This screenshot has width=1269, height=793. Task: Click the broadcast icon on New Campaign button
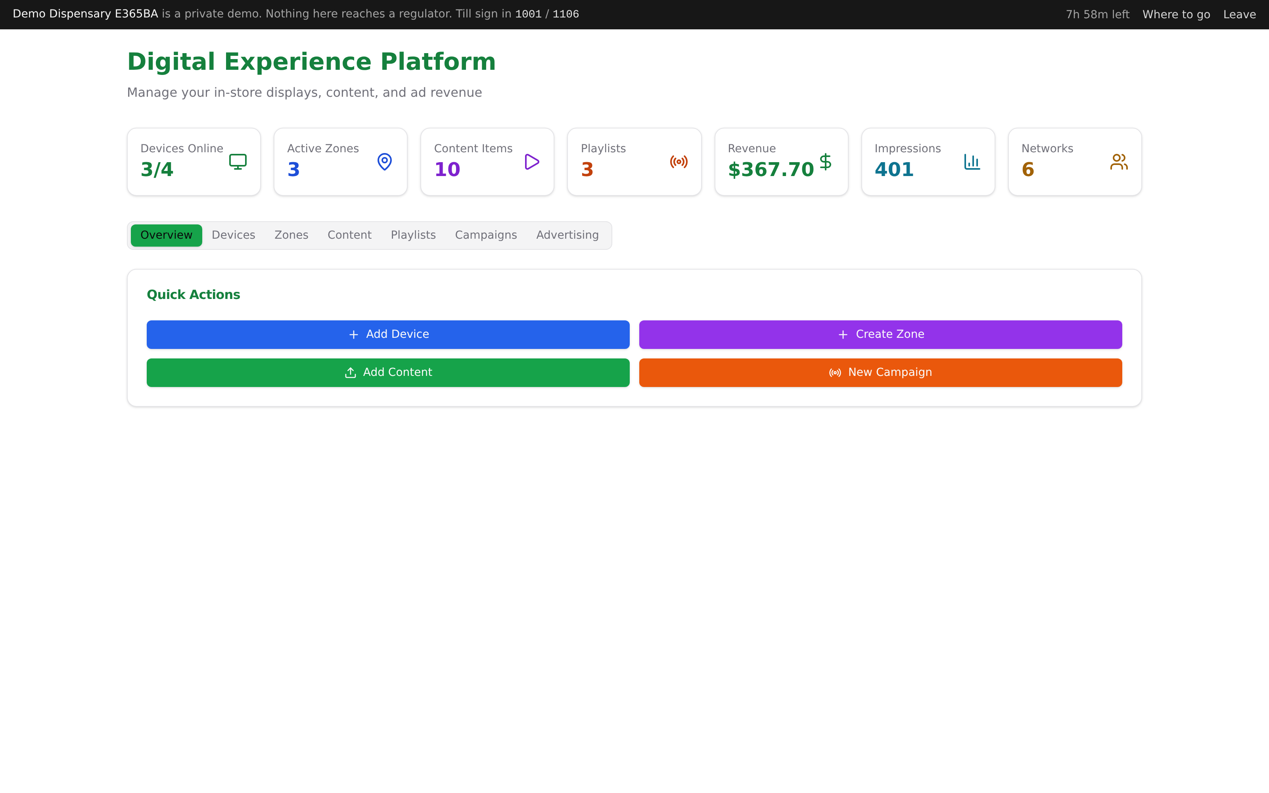point(835,372)
